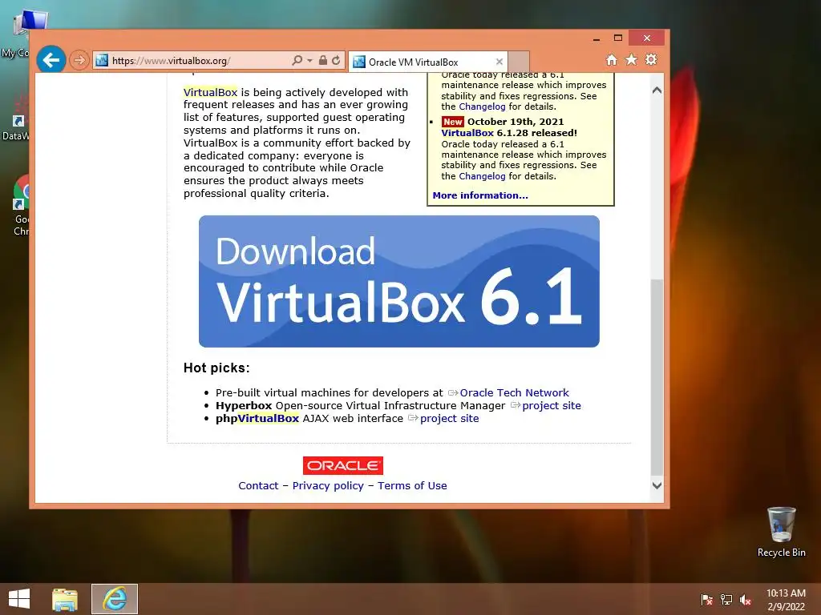Click the taskbar clock showing 10:13 AM
821x615 pixels.
786,600
